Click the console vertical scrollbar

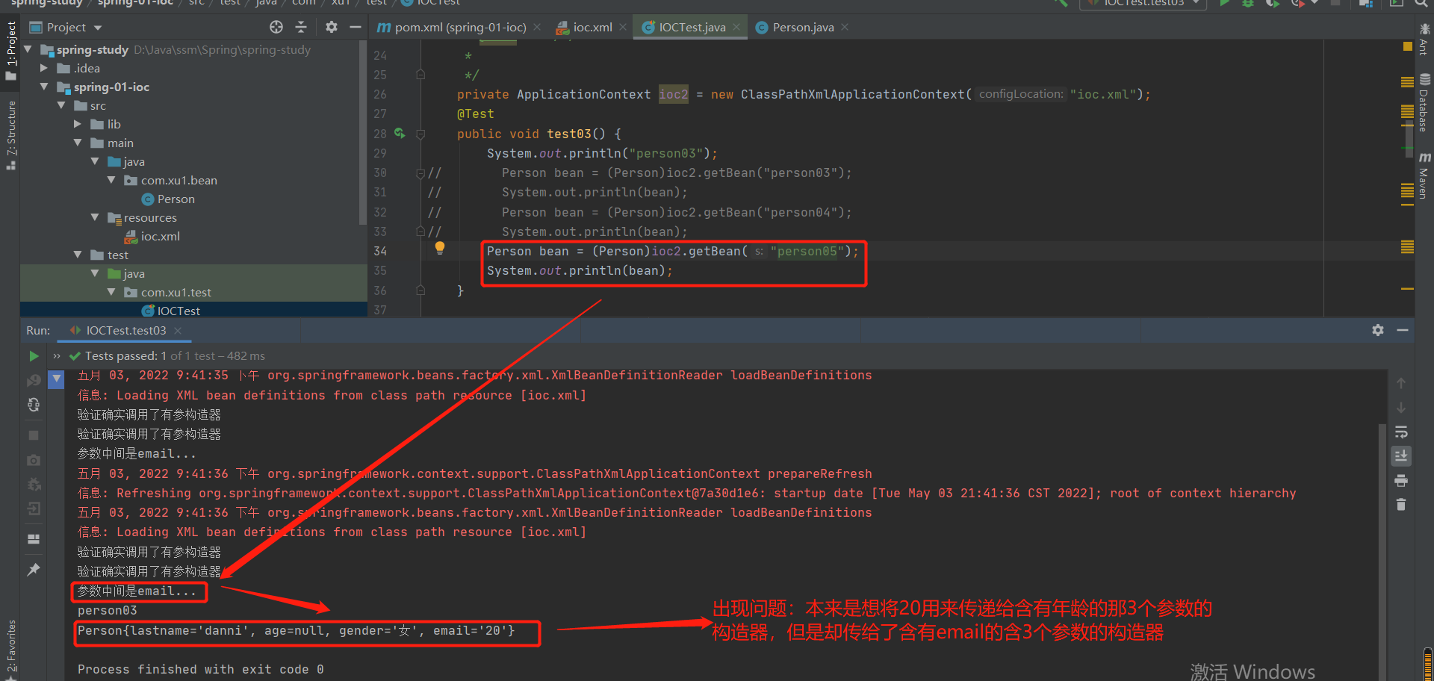[x=1382, y=553]
